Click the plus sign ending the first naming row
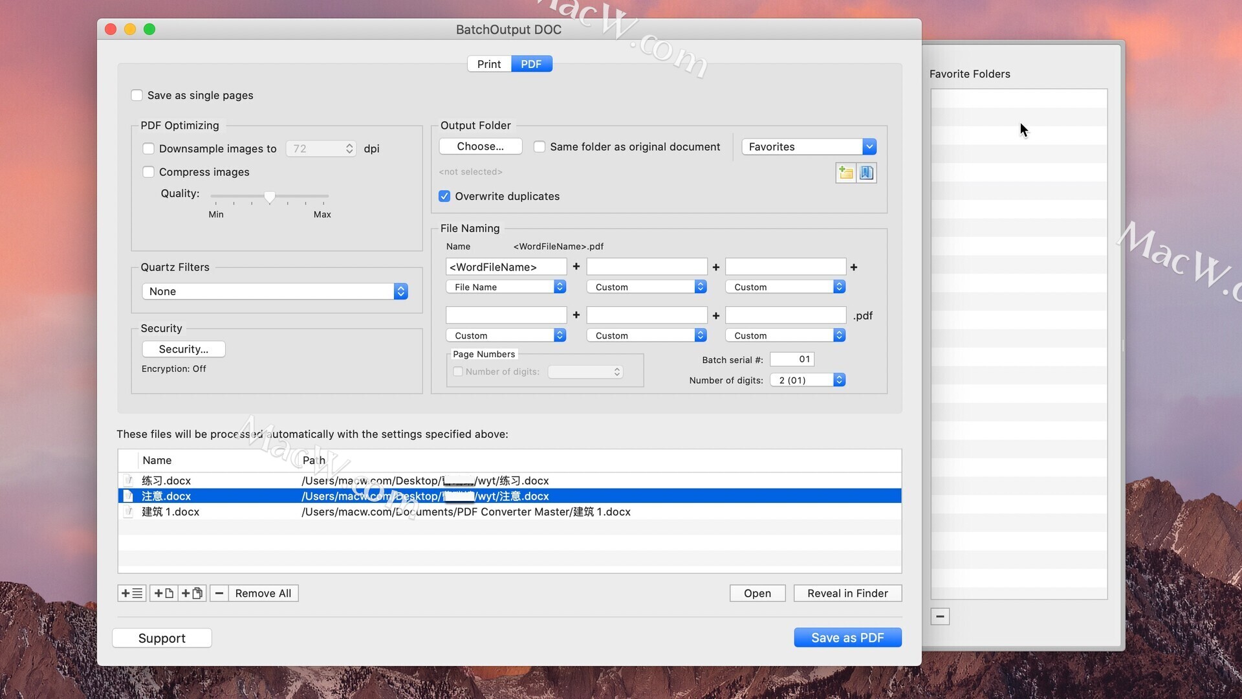 coord(854,267)
